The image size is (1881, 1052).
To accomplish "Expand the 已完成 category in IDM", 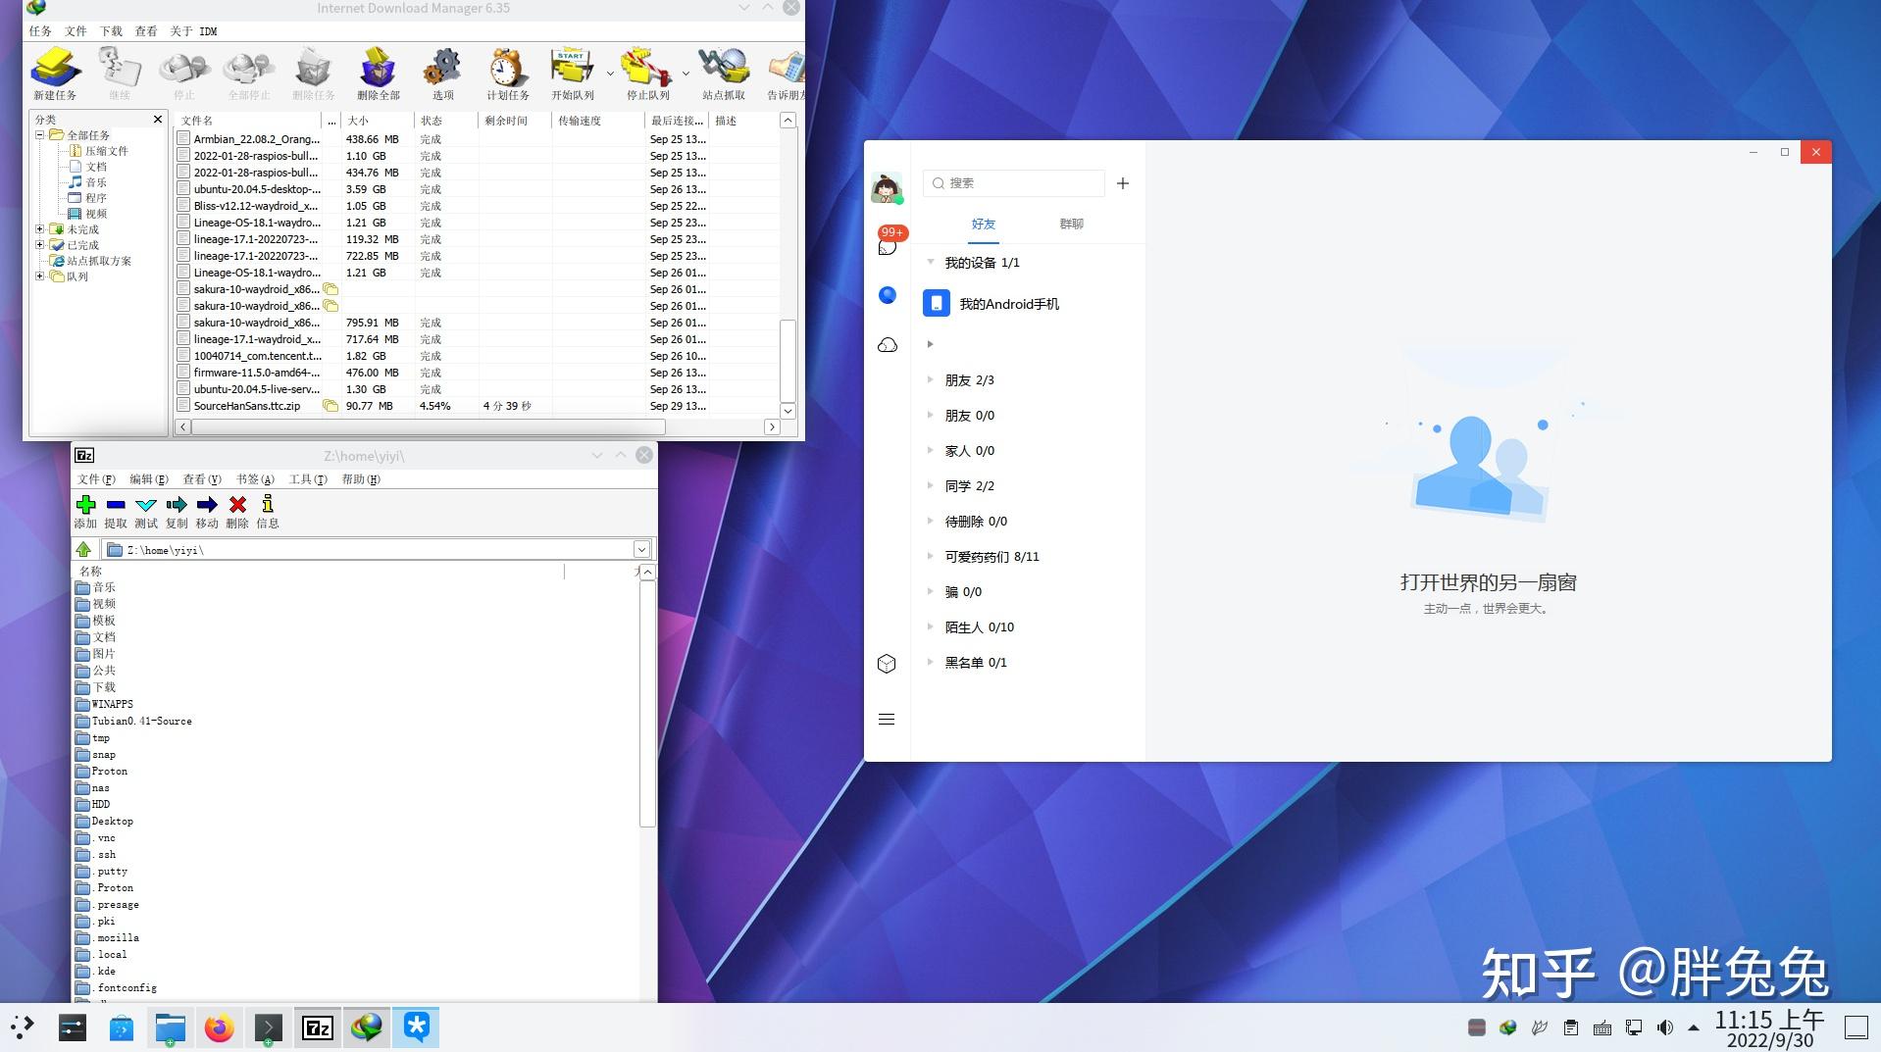I will coord(40,245).
